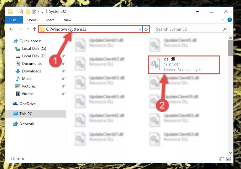
Task: Click the pin icon next to Downloads
Action: [63, 71]
